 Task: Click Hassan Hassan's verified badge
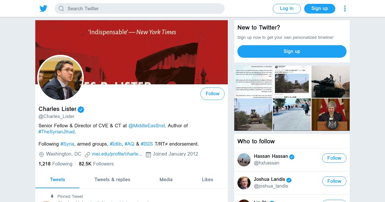[292, 156]
